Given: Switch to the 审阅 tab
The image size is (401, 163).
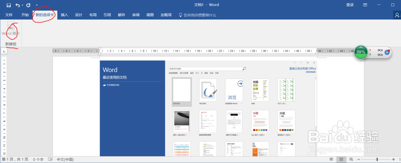Looking at the screenshot, I should coord(136,15).
